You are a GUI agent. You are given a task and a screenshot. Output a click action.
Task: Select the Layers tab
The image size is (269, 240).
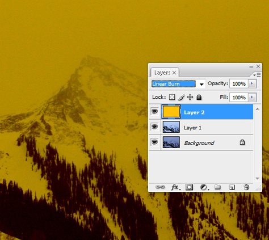165,73
